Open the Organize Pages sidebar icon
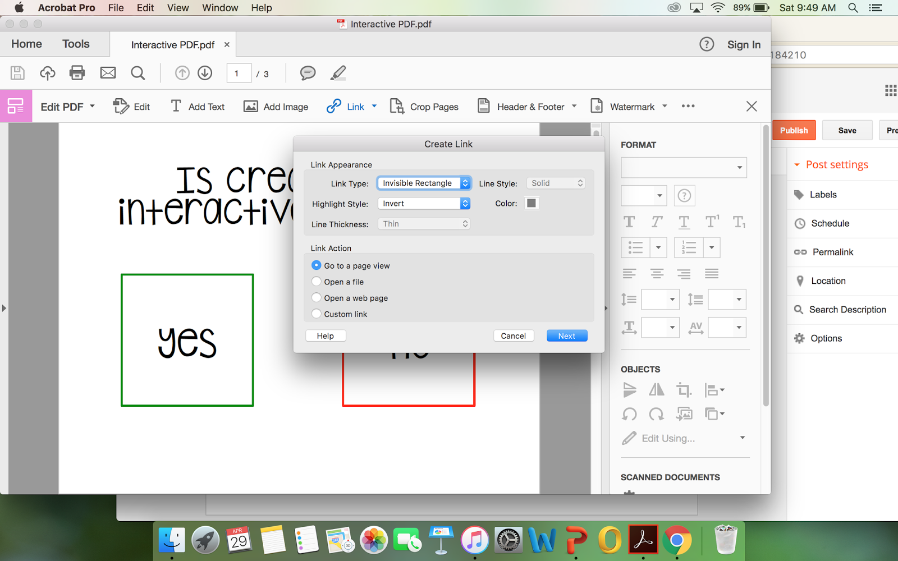The height and width of the screenshot is (561, 898). tap(16, 106)
